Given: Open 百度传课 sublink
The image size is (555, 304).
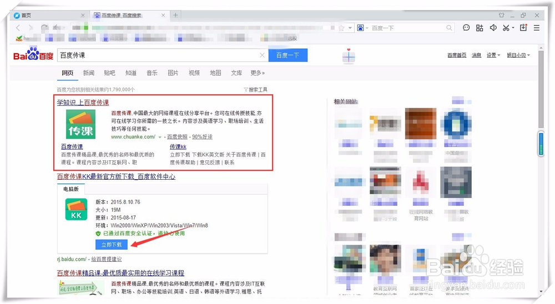Looking at the screenshot, I should pyautogui.click(x=72, y=146).
